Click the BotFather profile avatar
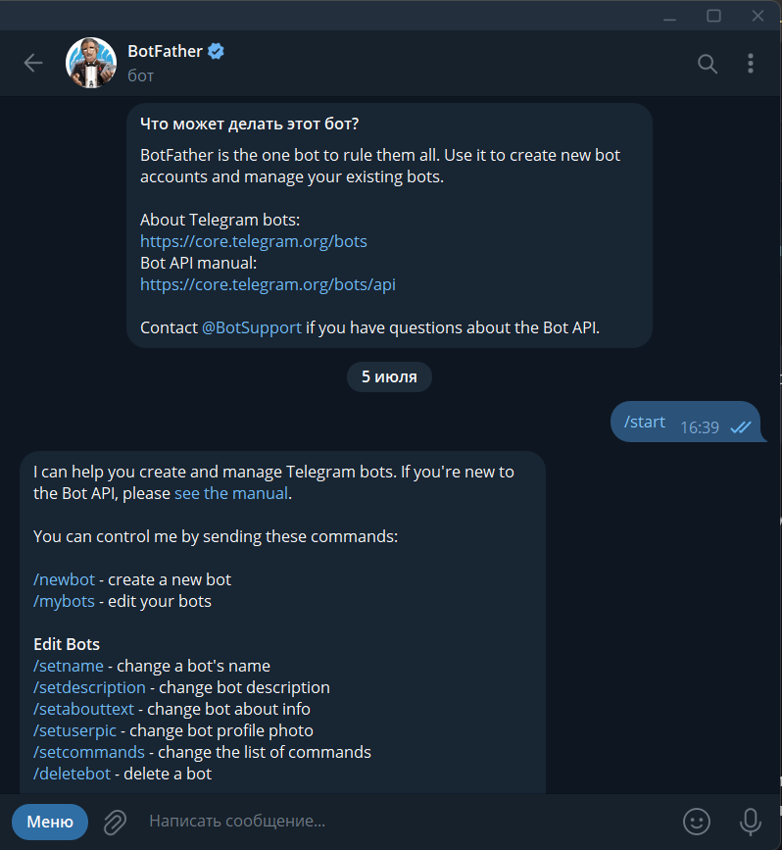This screenshot has width=782, height=850. coord(90,64)
